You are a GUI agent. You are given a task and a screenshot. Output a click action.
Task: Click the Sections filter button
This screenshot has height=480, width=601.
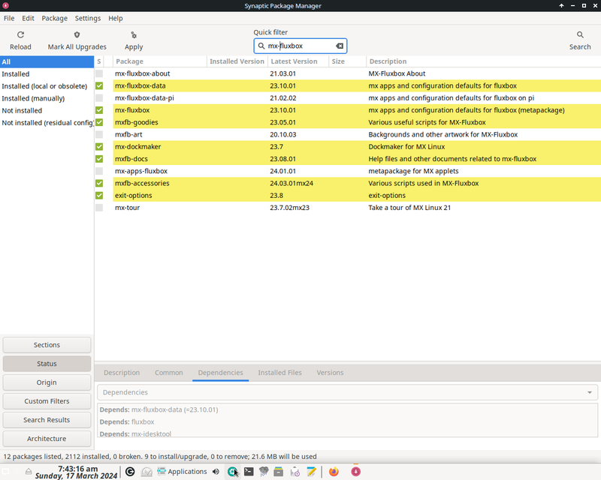click(47, 345)
